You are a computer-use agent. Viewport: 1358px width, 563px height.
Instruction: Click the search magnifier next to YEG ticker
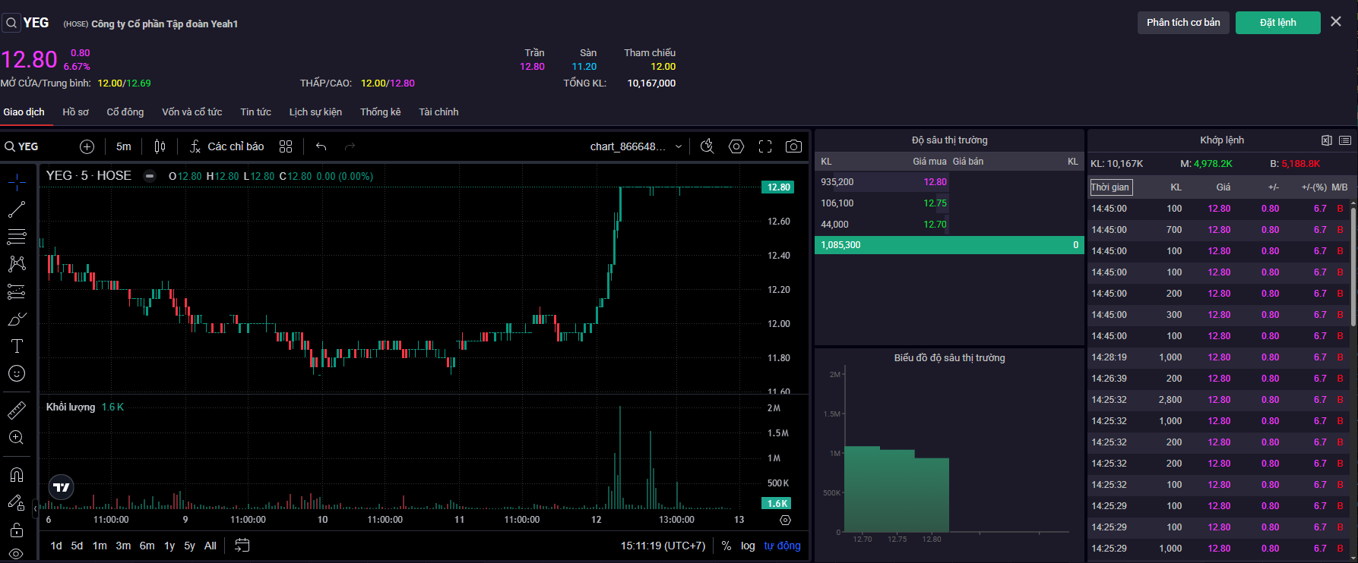pyautogui.click(x=11, y=23)
